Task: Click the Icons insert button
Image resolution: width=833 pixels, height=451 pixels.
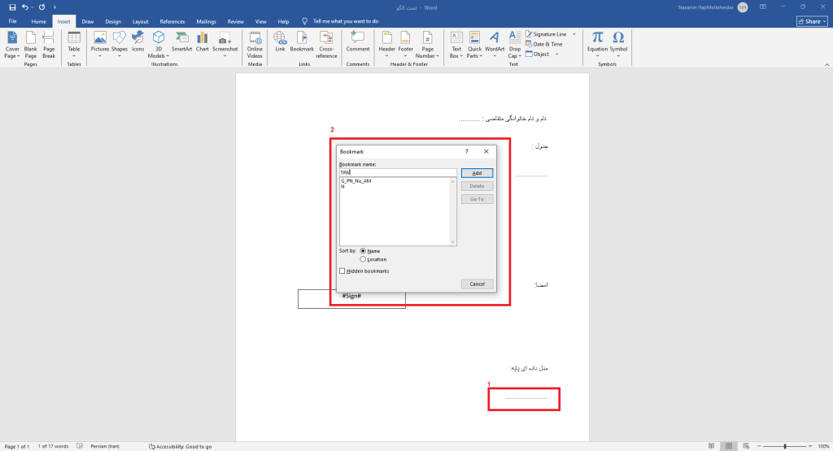Action: (137, 41)
